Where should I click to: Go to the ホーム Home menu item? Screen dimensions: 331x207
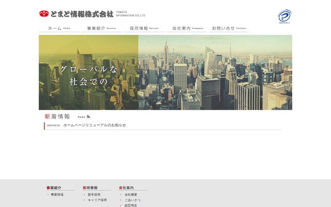point(59,28)
